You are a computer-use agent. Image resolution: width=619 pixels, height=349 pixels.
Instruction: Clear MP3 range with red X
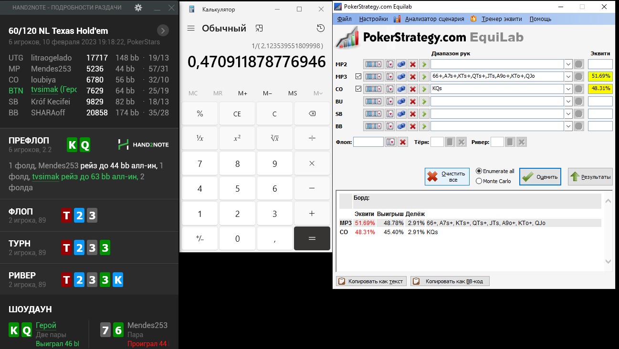pos(413,77)
